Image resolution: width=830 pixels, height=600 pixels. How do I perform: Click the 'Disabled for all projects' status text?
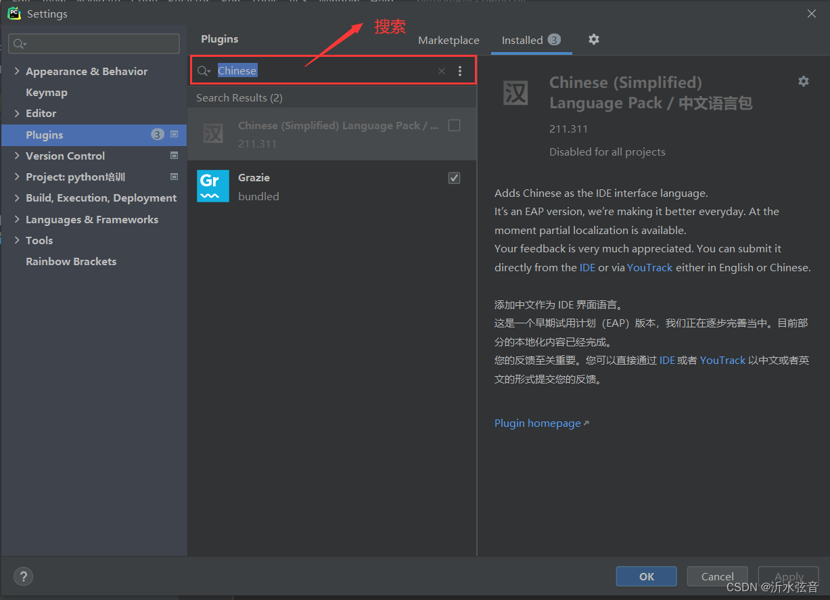(x=607, y=152)
